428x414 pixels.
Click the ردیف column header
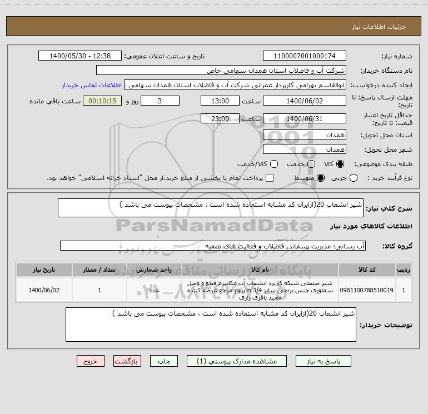[404, 270]
